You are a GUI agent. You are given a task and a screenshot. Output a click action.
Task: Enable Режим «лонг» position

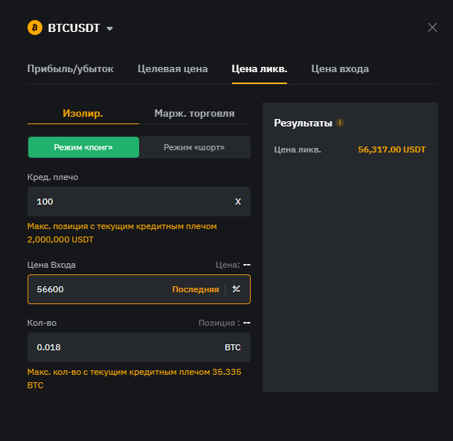point(83,147)
